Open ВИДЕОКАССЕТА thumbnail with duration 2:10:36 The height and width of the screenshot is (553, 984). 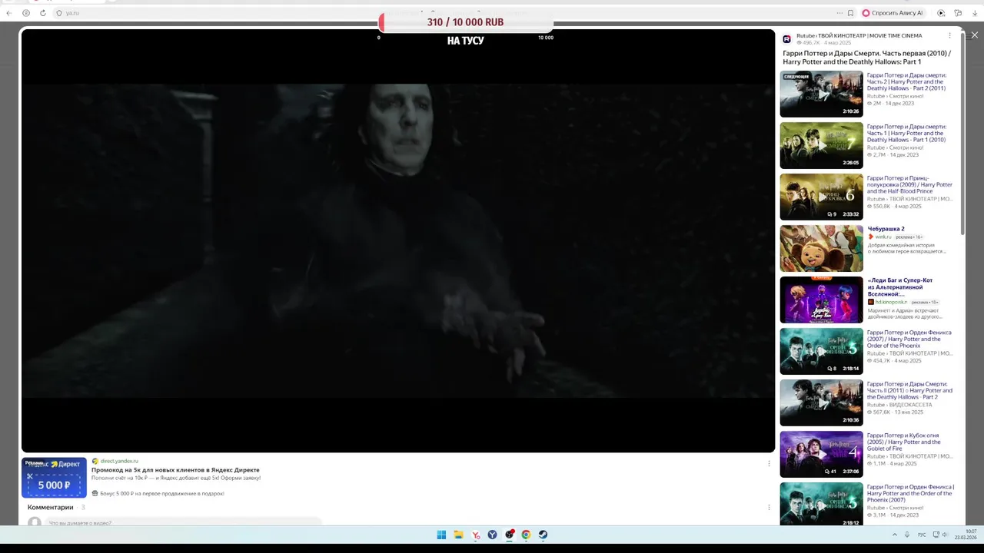pos(821,402)
